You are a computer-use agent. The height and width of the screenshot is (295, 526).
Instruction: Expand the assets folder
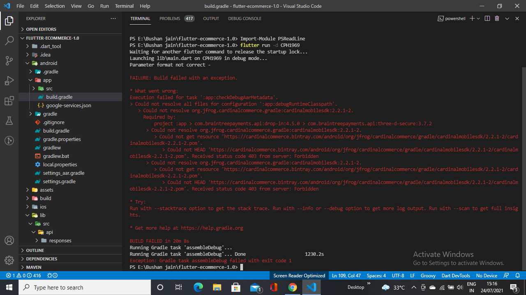(70, 190)
